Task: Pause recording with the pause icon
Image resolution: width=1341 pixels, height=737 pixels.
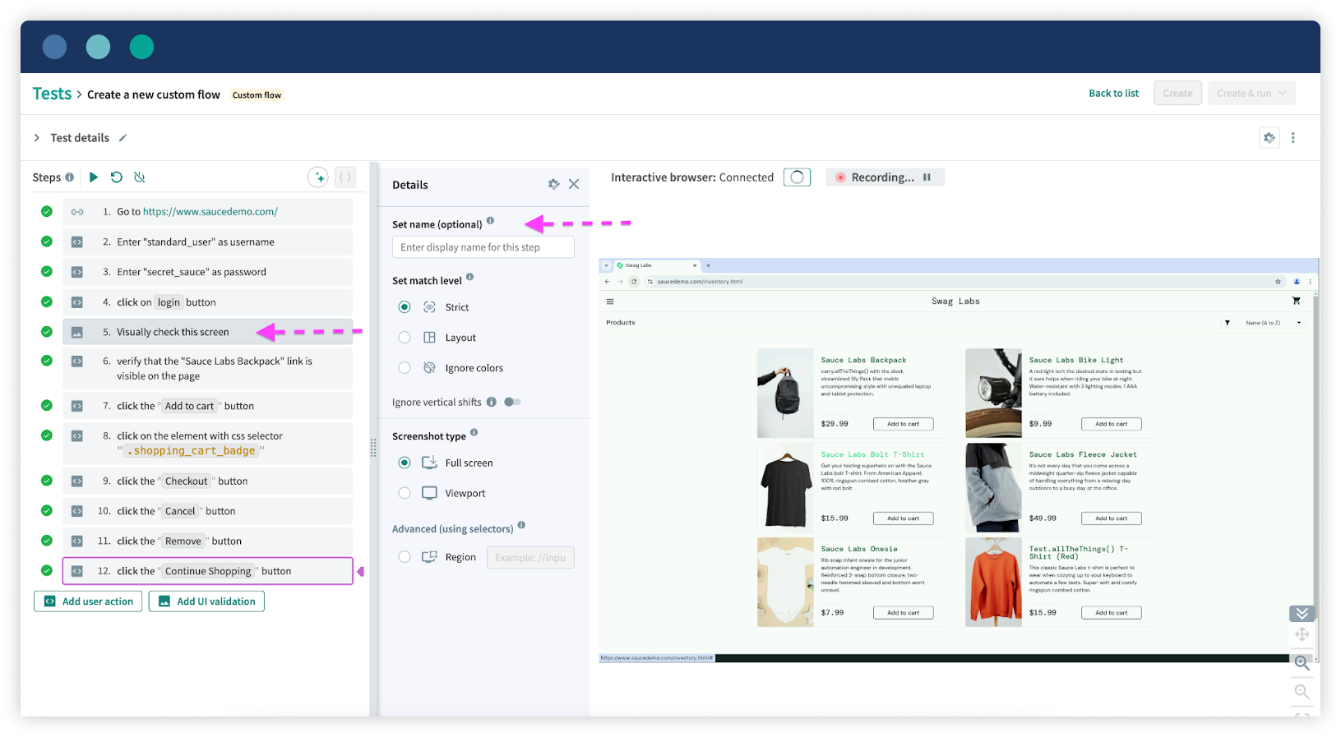Action: point(927,177)
